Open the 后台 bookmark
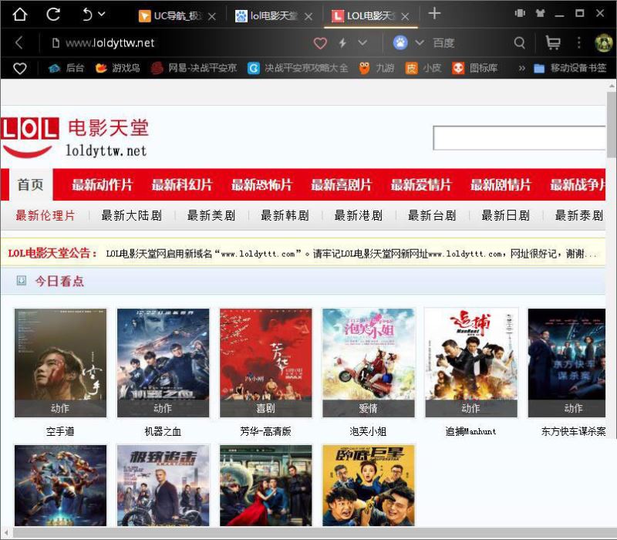This screenshot has height=540, width=617. click(x=66, y=68)
